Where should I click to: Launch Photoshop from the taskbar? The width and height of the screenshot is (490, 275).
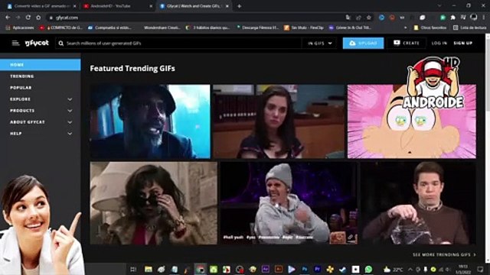pyautogui.click(x=305, y=269)
